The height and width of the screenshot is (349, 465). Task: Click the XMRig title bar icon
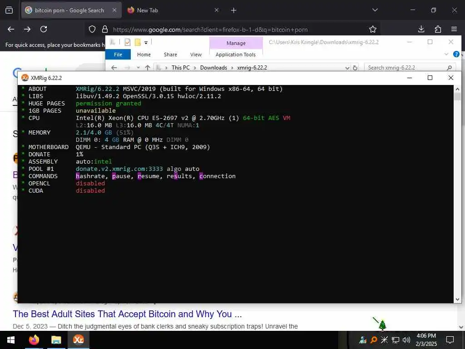click(x=25, y=78)
